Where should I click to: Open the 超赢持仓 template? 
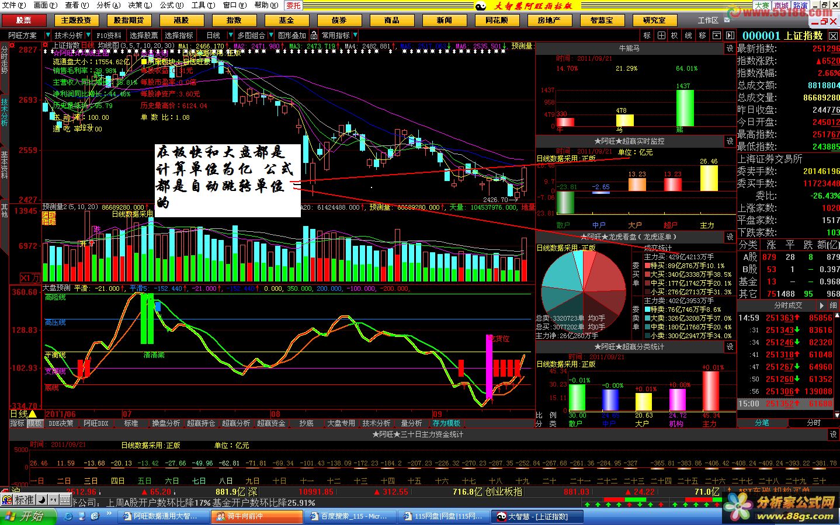(x=201, y=423)
